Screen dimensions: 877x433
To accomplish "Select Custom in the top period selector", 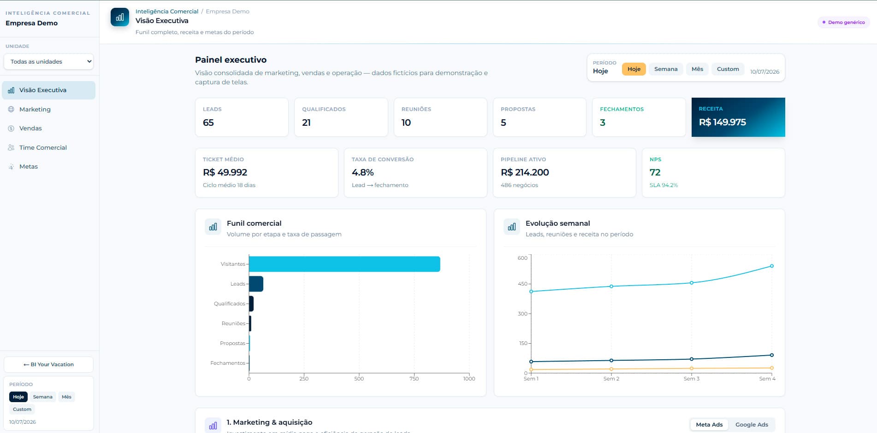I will click(728, 69).
